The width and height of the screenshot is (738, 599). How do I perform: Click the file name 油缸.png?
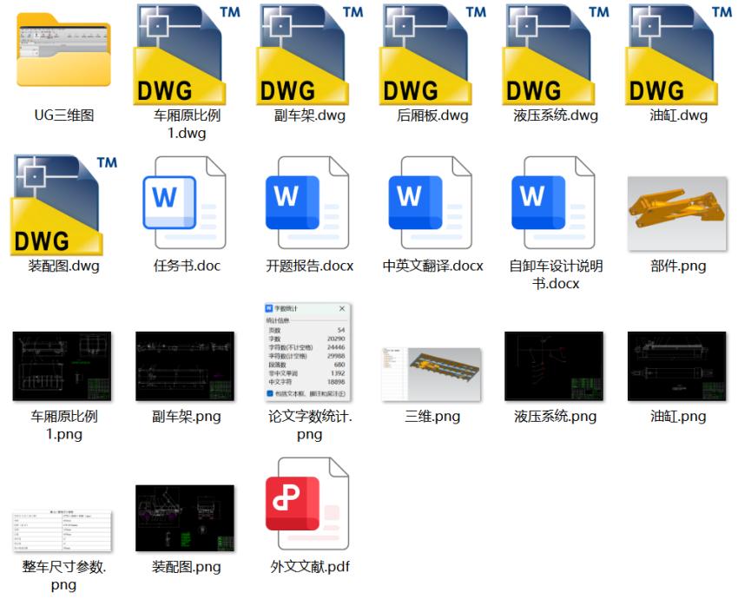click(679, 417)
